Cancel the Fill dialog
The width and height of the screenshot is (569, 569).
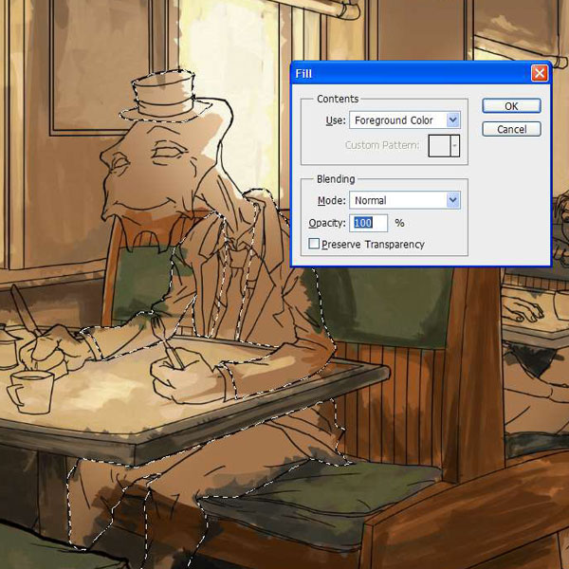[511, 129]
